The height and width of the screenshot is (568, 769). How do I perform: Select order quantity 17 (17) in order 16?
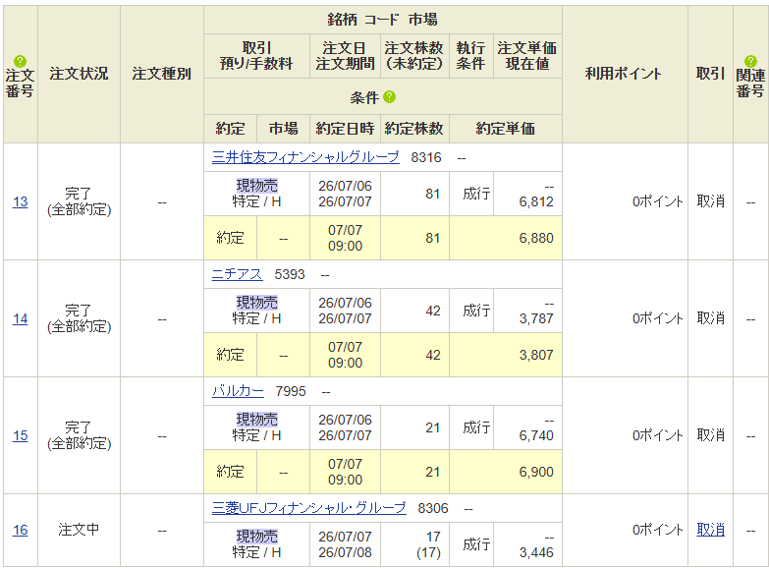coord(429,544)
